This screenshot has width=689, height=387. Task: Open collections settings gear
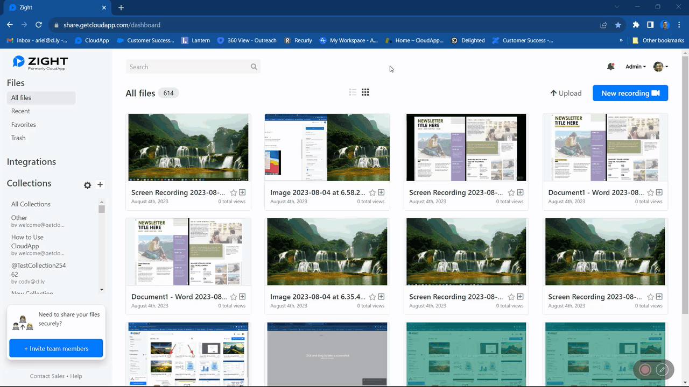(88, 185)
